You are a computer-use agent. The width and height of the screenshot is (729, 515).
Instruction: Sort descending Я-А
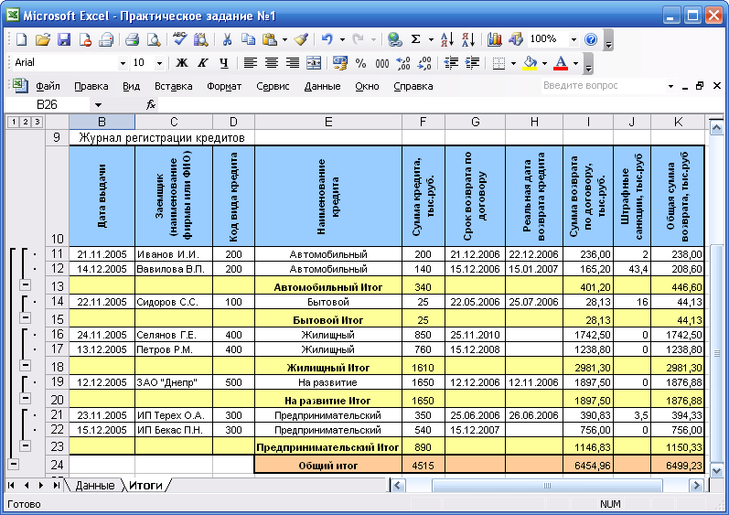pos(468,39)
